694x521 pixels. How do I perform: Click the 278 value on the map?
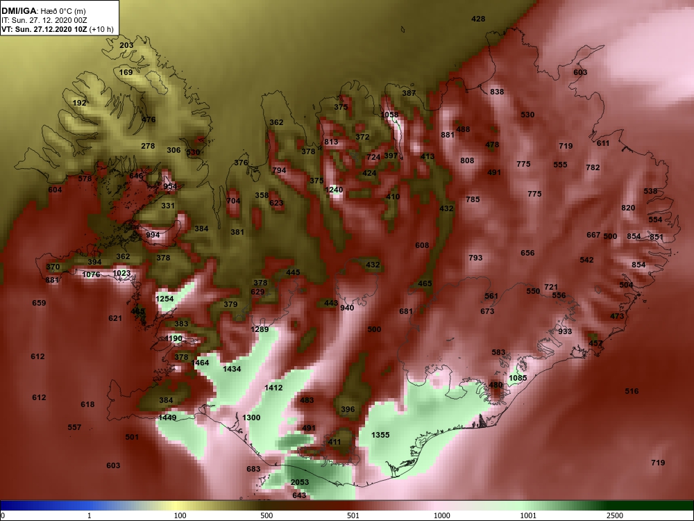click(x=148, y=146)
